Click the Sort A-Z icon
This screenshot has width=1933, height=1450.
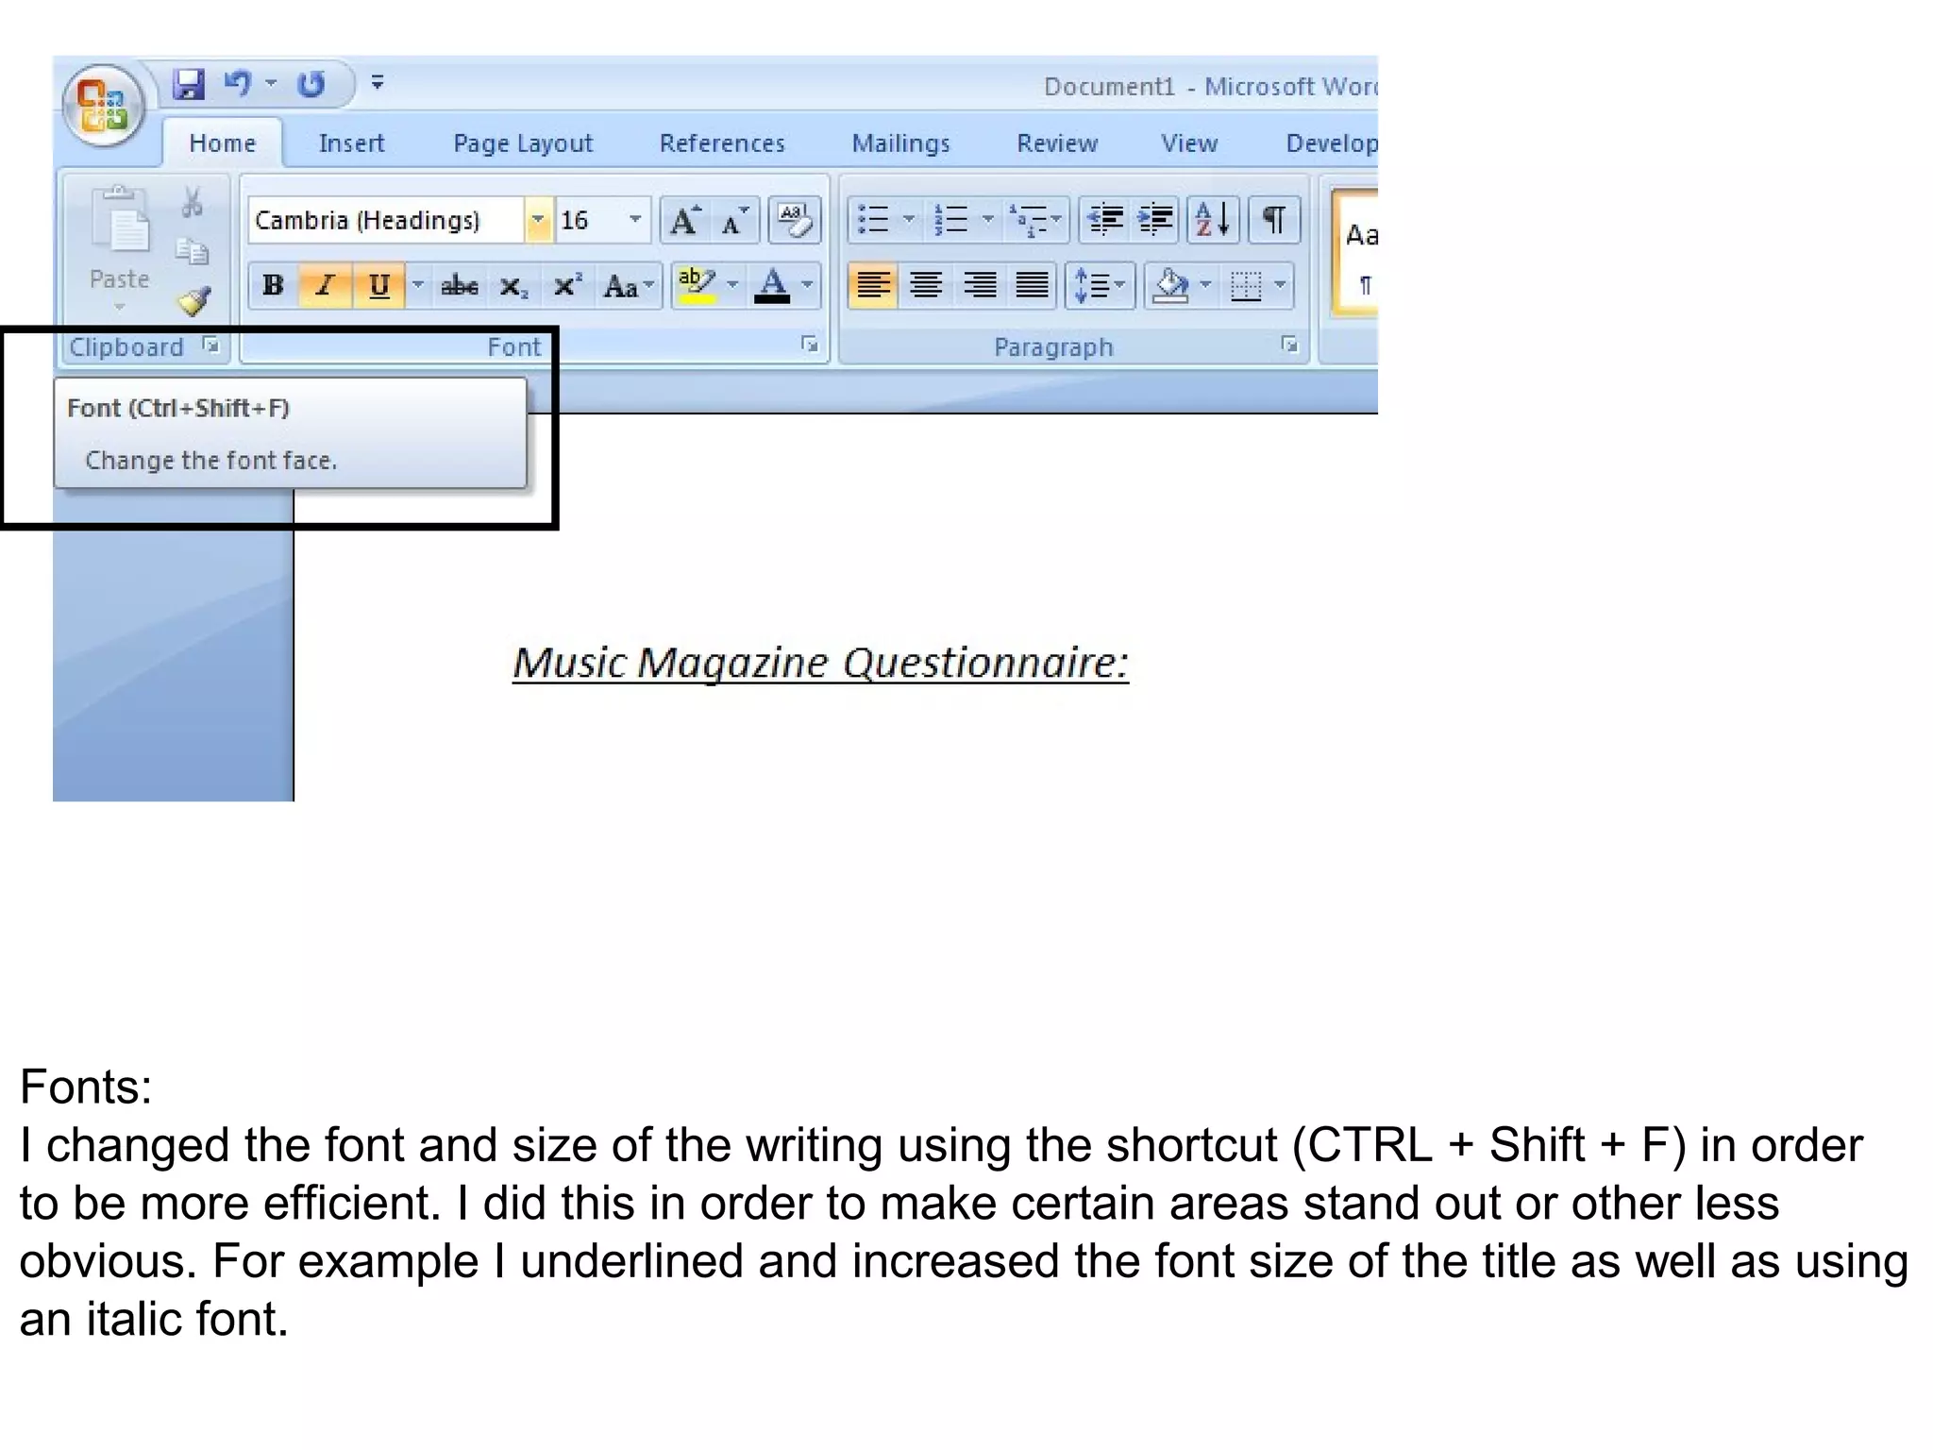point(1212,221)
